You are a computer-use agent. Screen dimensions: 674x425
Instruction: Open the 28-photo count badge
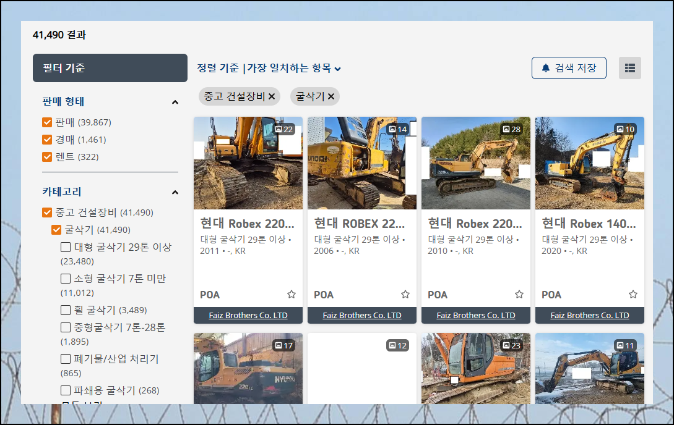click(x=511, y=129)
